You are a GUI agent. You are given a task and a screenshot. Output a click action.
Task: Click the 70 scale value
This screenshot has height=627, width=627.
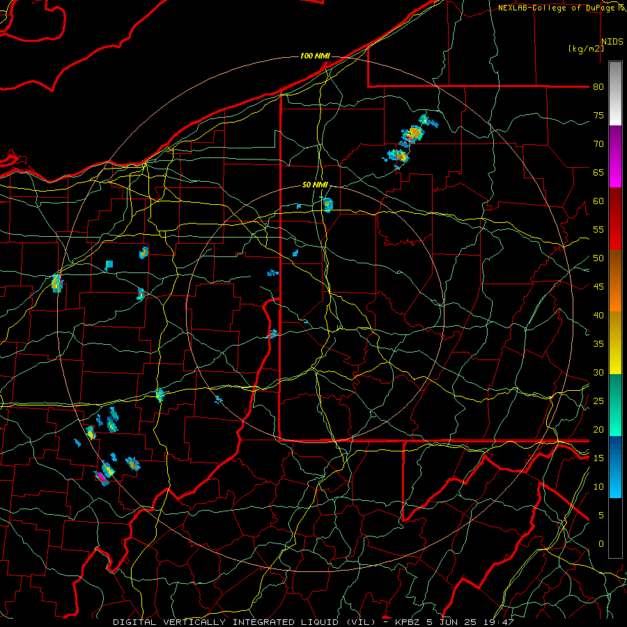click(598, 144)
